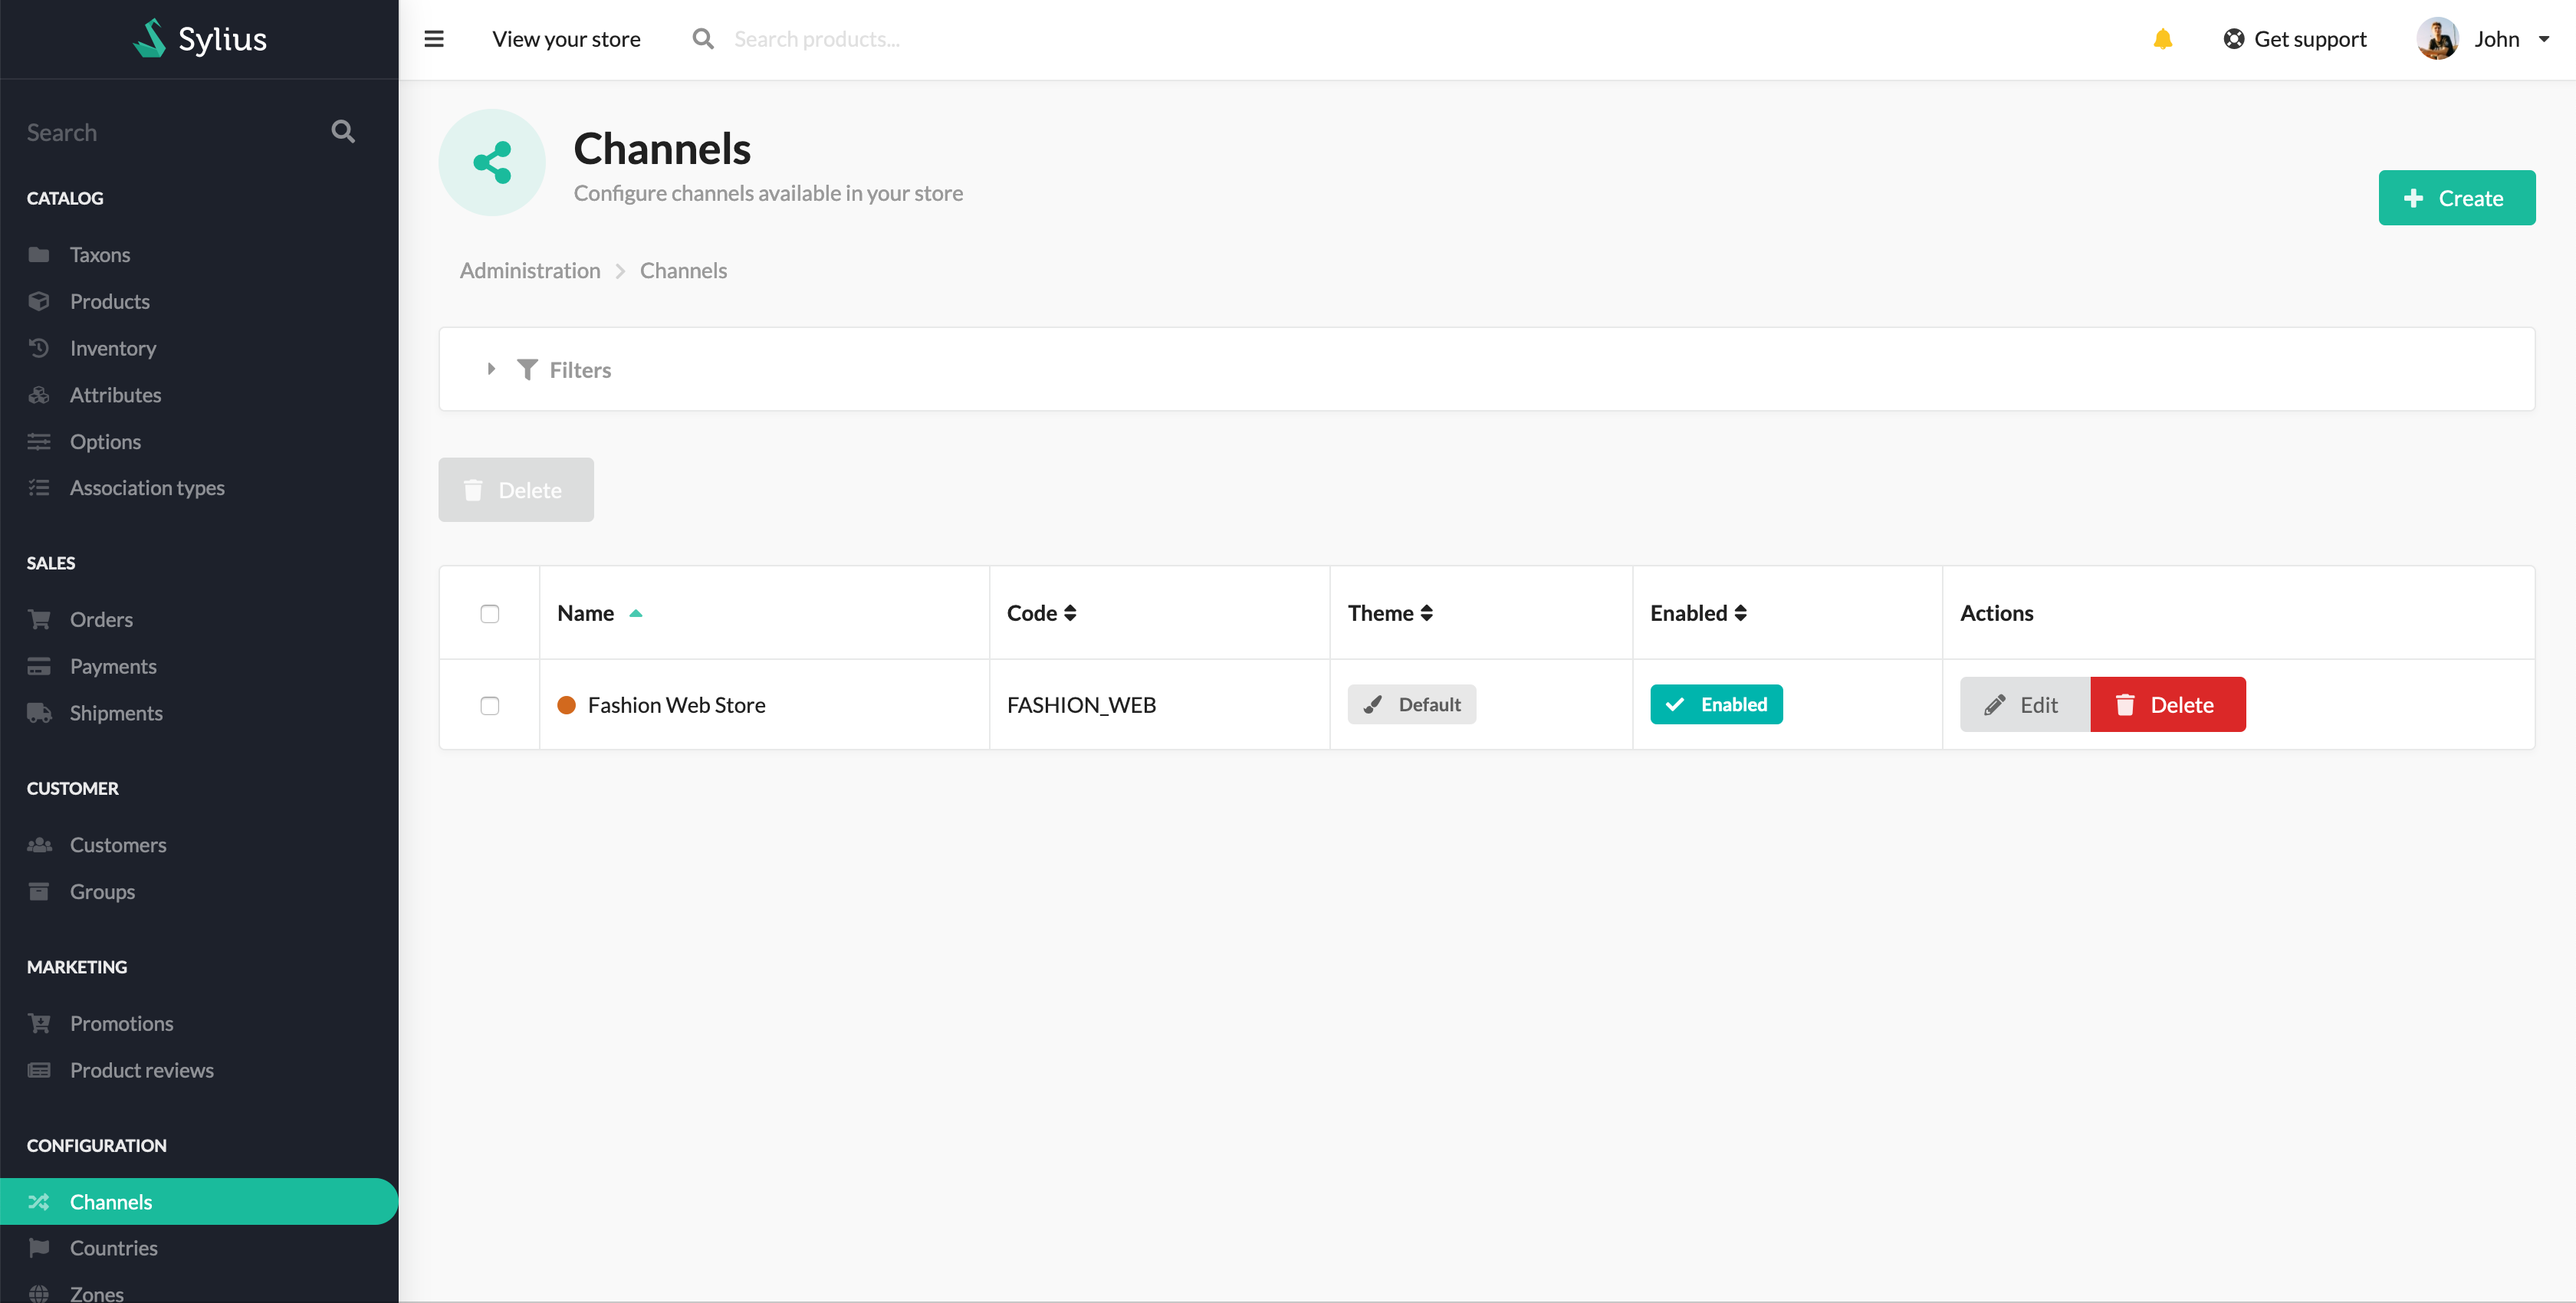
Task: Sort table by Theme column
Action: click(1390, 613)
